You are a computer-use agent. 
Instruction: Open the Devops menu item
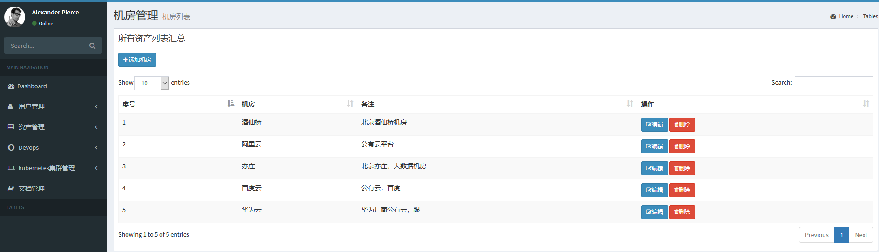[53, 147]
